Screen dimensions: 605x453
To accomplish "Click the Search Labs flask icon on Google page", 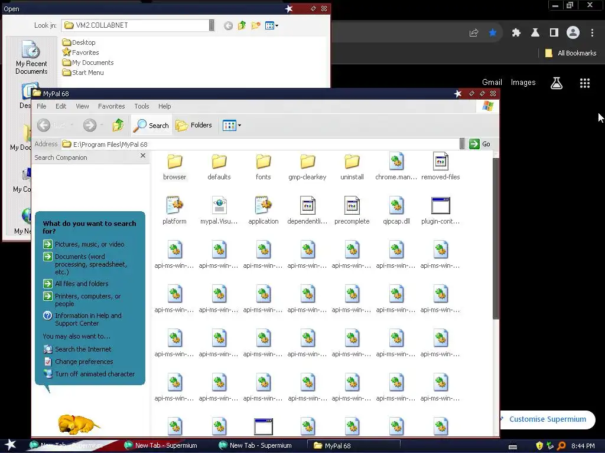I will coord(557,83).
